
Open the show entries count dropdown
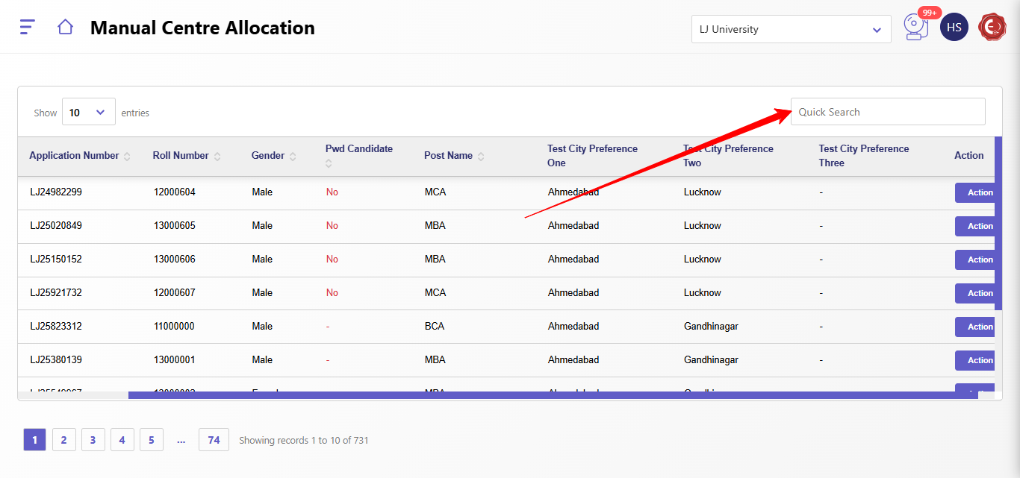88,113
